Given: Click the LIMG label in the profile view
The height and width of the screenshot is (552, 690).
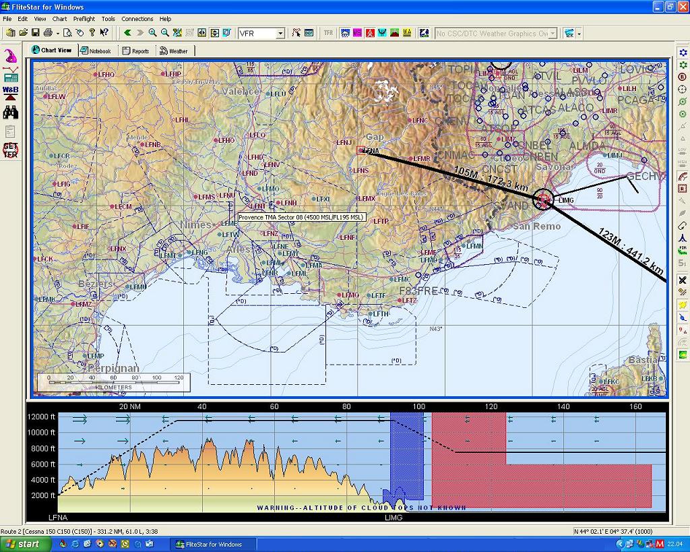Looking at the screenshot, I should pos(394,518).
